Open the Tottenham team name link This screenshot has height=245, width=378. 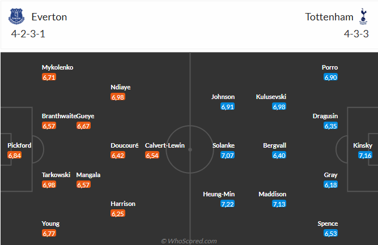(x=329, y=17)
